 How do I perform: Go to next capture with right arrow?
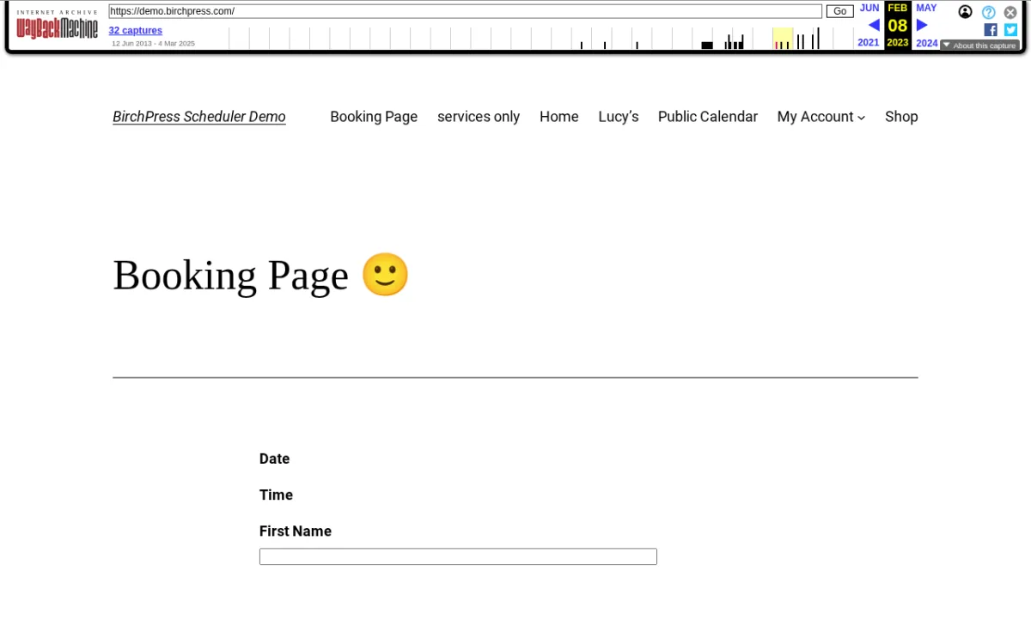[922, 25]
